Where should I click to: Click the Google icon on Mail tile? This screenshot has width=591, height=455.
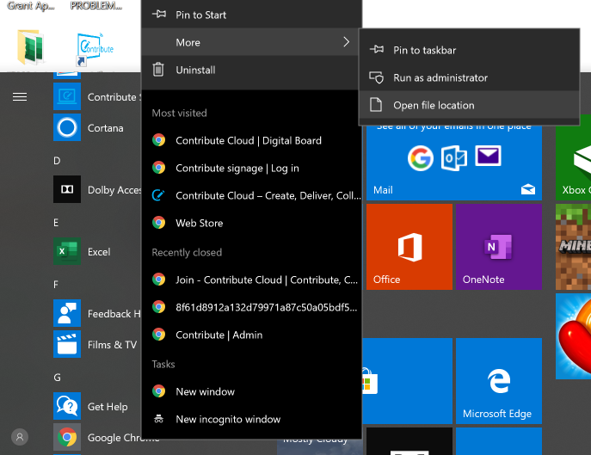(x=420, y=158)
